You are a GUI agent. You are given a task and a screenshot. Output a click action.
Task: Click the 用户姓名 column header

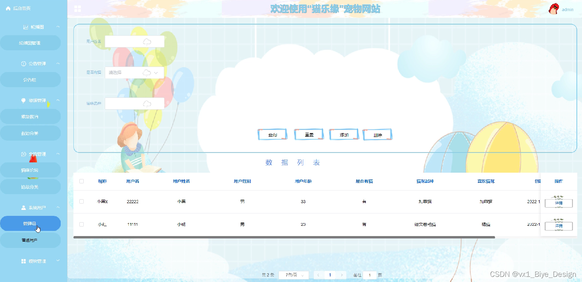(x=181, y=181)
